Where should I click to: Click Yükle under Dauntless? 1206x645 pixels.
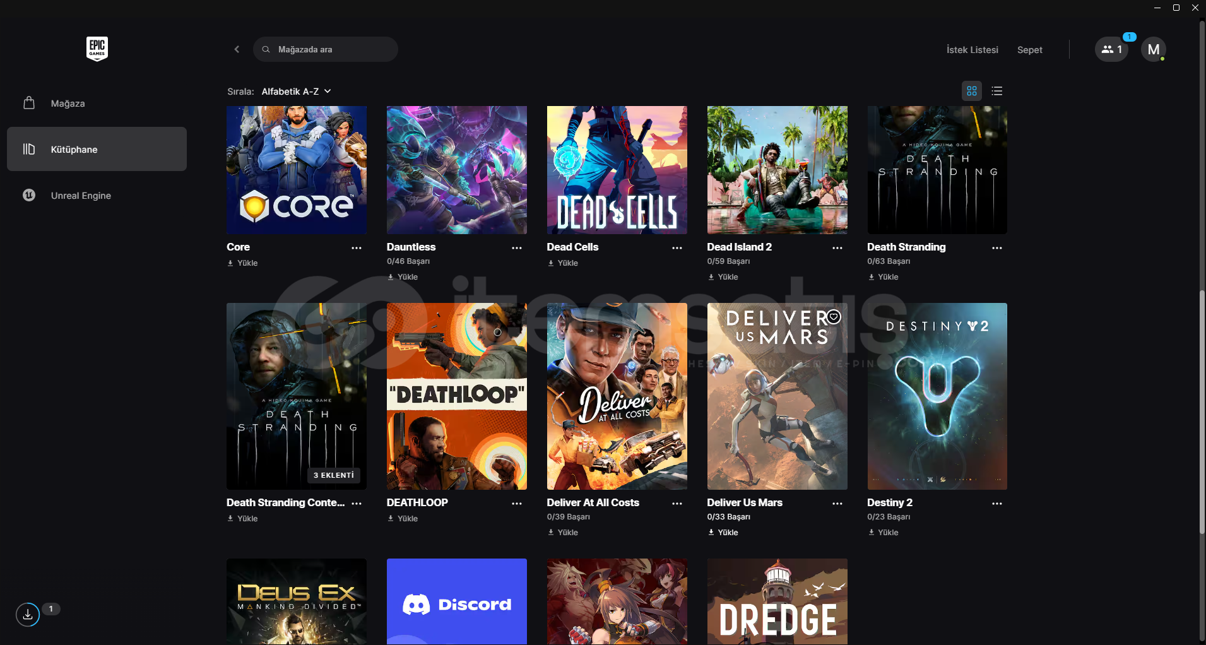[x=403, y=277]
